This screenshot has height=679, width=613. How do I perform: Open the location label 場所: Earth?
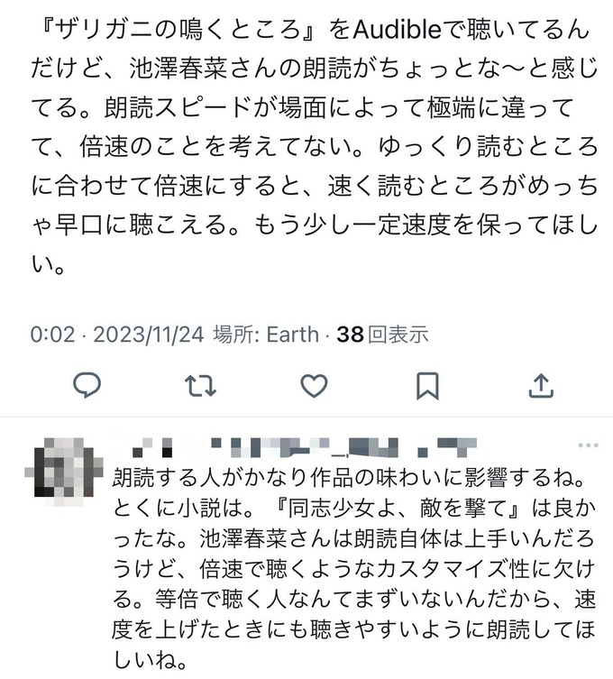tap(266, 335)
